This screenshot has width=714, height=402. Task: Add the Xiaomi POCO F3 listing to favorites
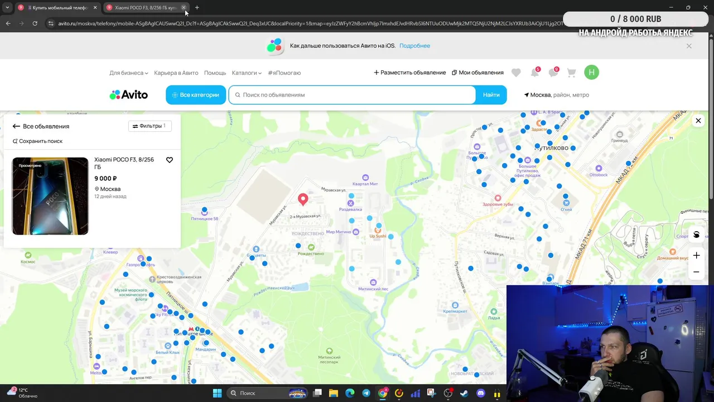[170, 160]
